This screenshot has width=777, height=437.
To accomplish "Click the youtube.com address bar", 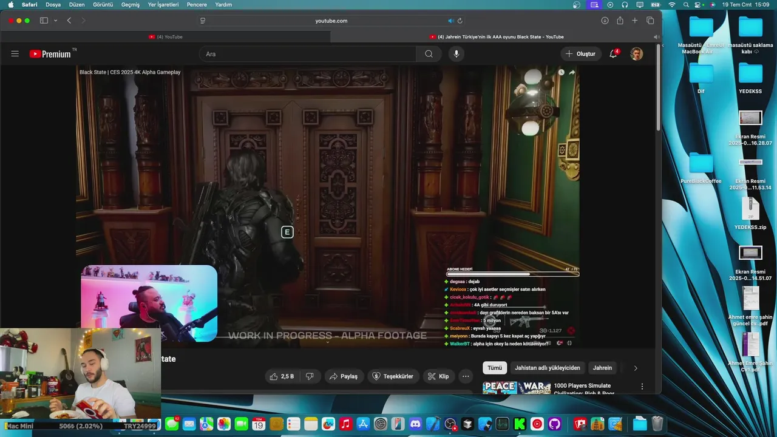I will 331,21.
